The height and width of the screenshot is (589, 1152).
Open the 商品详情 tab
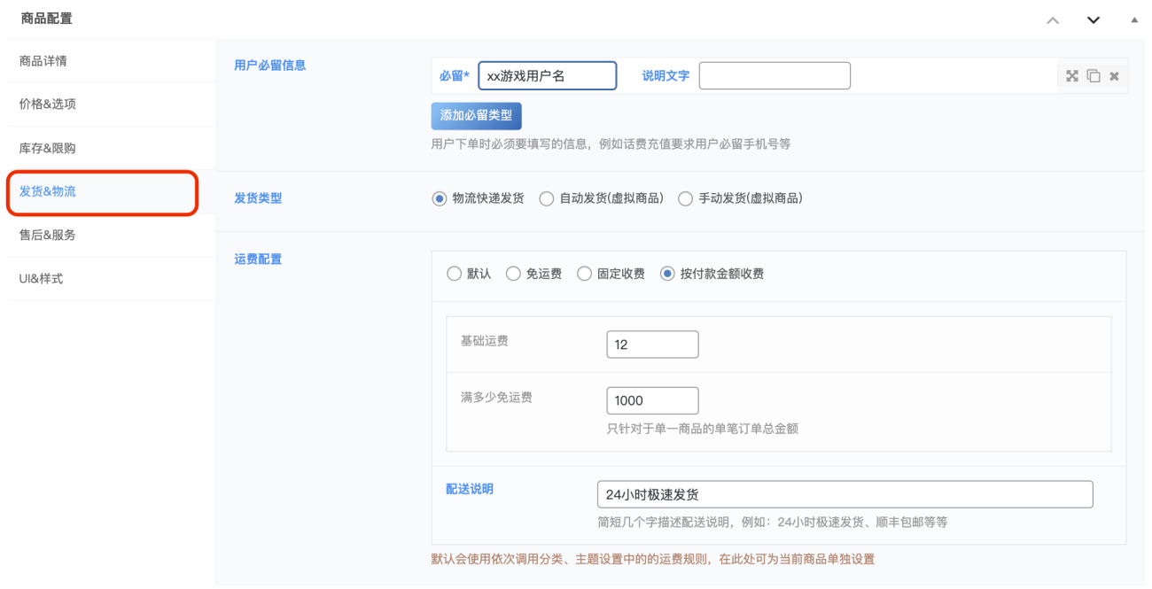click(43, 61)
